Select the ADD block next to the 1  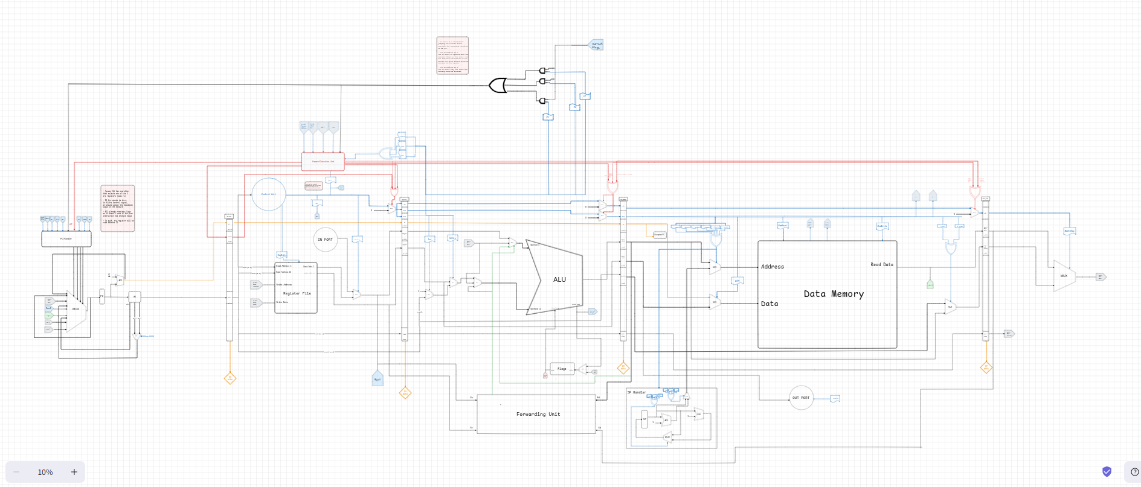click(x=120, y=280)
